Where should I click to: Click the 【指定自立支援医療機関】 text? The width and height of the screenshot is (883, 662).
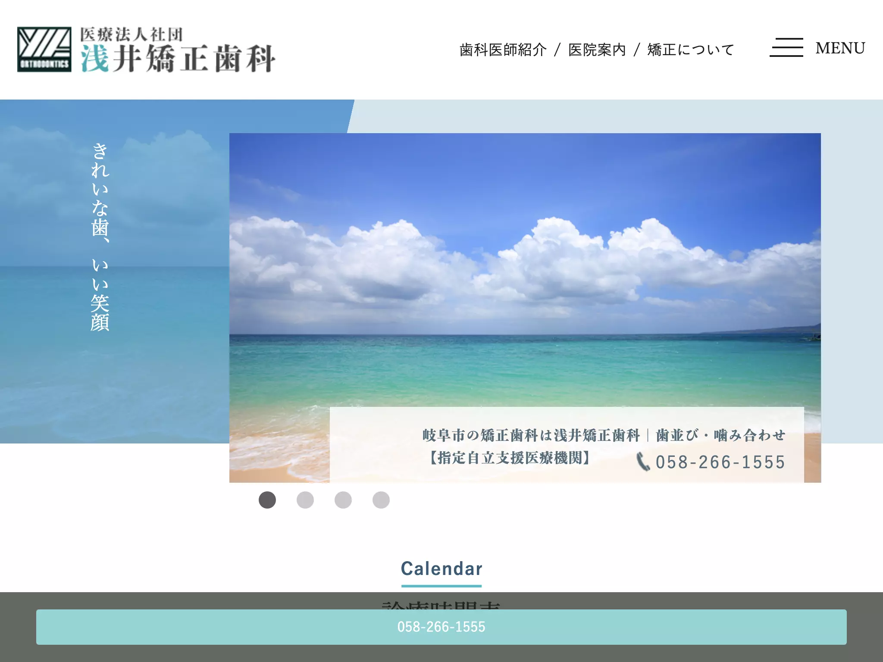510,458
